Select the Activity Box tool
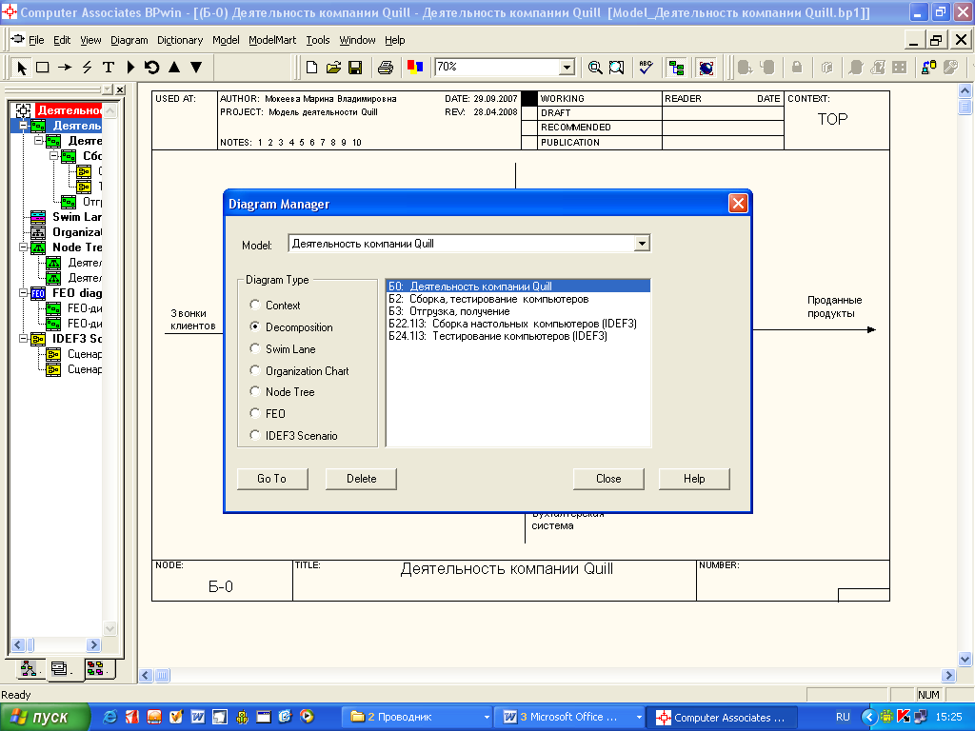 [43, 68]
